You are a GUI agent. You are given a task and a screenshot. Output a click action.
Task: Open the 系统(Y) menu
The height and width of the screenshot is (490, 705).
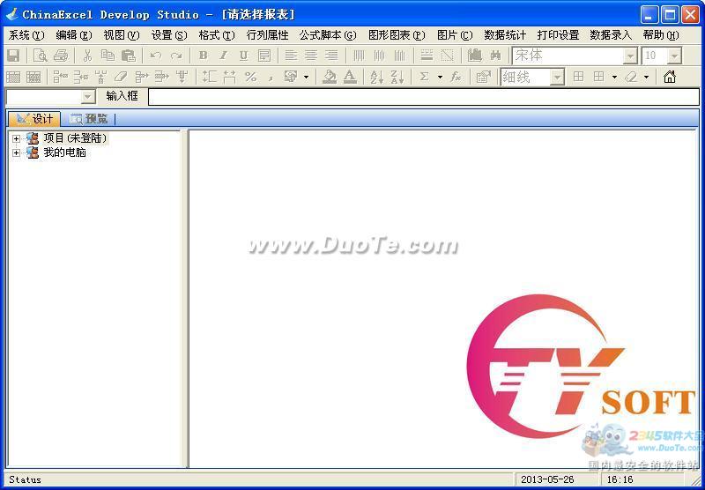[26, 35]
